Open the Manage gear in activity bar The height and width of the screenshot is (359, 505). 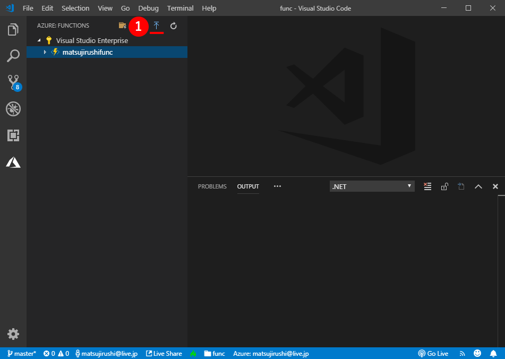click(x=13, y=334)
